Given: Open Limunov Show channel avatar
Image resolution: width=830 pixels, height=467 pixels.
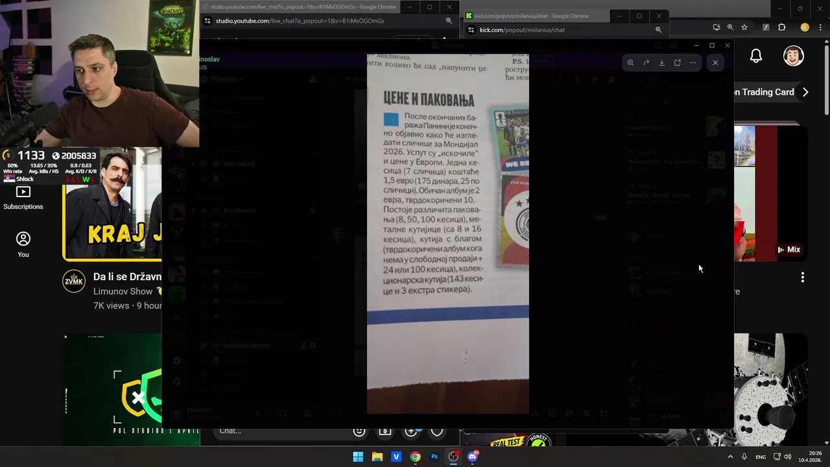Looking at the screenshot, I should 74,281.
